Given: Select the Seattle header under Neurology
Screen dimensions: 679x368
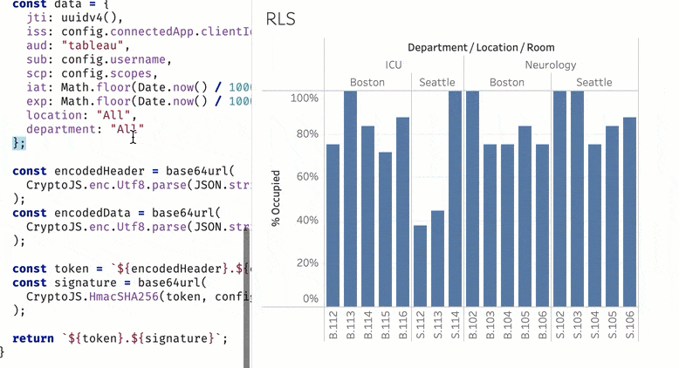Looking at the screenshot, I should pyautogui.click(x=594, y=83).
